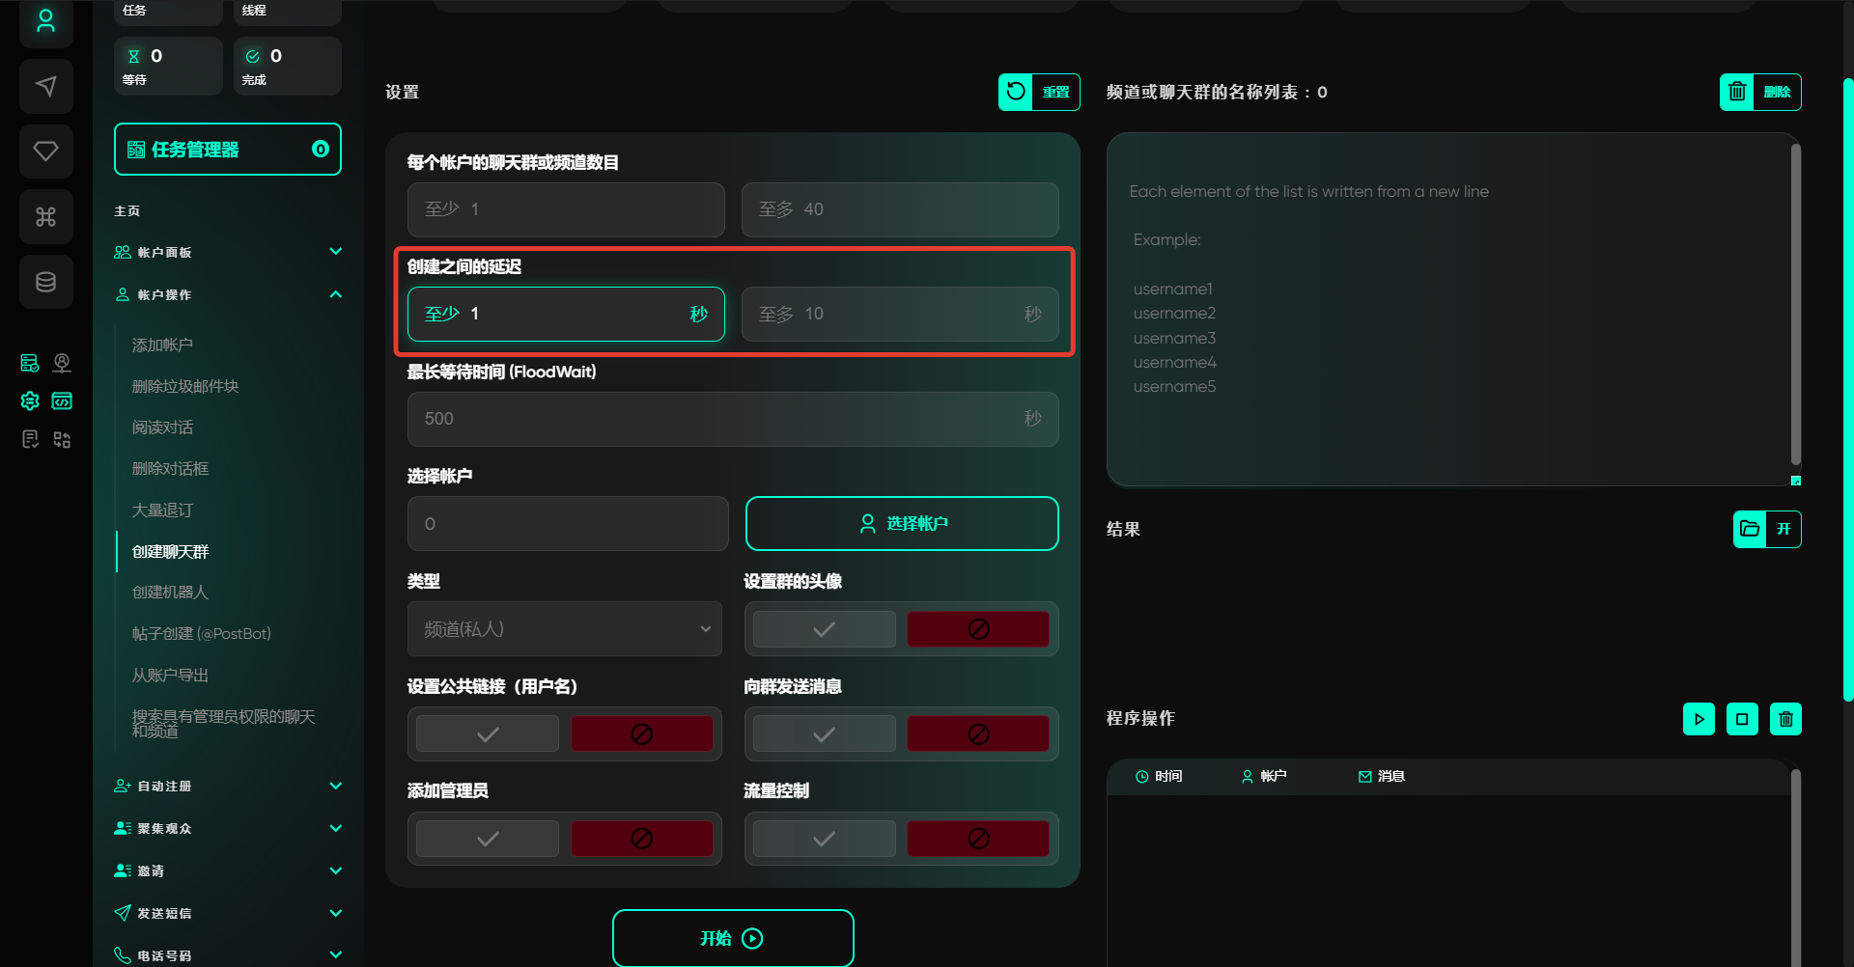
Task: Open 大量退订 menu item
Action: click(x=162, y=510)
